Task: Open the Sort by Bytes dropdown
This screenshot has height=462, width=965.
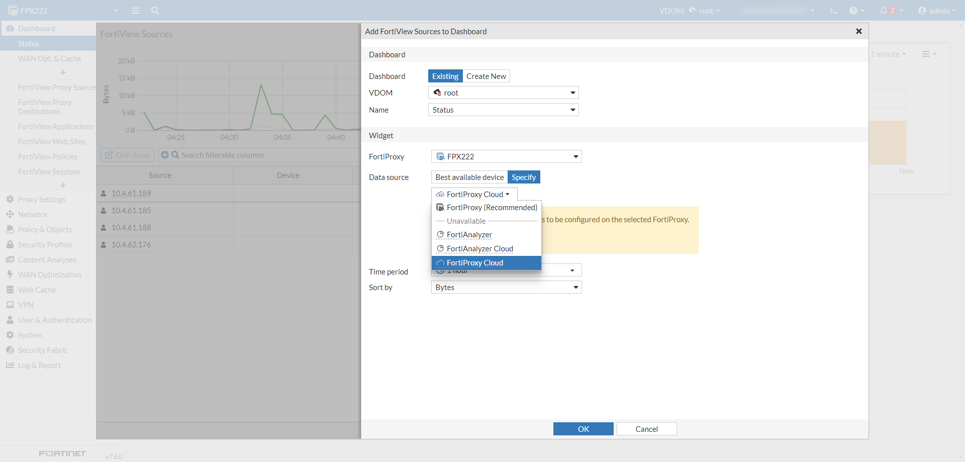Action: [506, 288]
